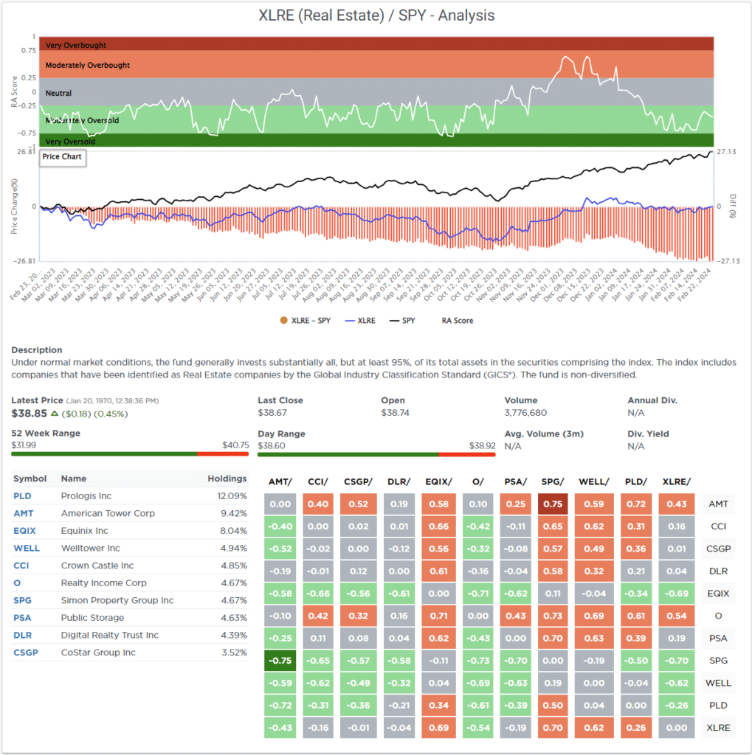Click the SPG/ matrix column header
Viewport: 752px width, 755px height.
[553, 481]
